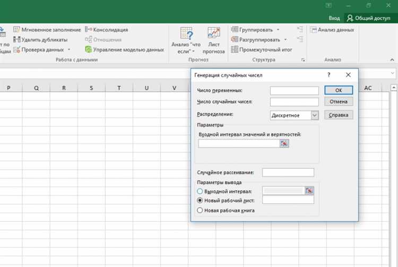Click the range selector icon for output interval

tap(309, 191)
